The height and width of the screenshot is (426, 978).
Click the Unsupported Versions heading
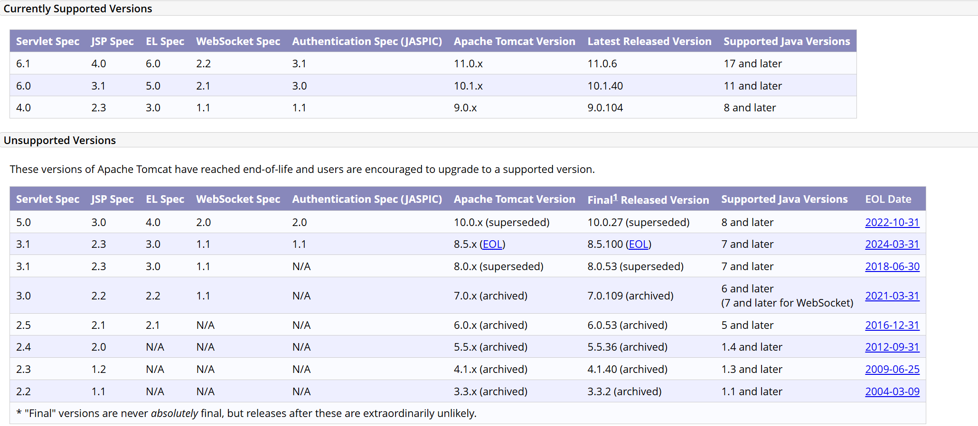(60, 140)
